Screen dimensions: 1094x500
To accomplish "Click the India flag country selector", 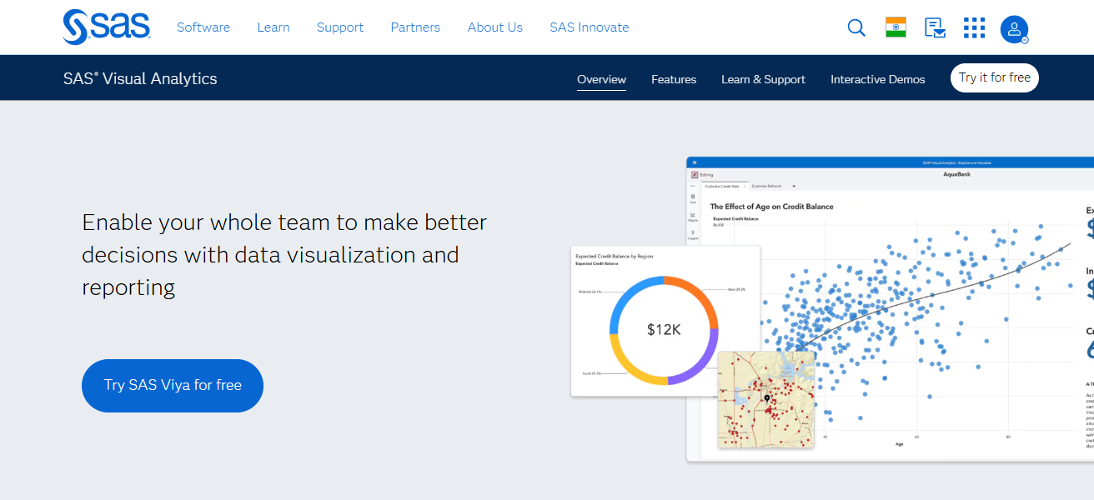I will point(895,27).
